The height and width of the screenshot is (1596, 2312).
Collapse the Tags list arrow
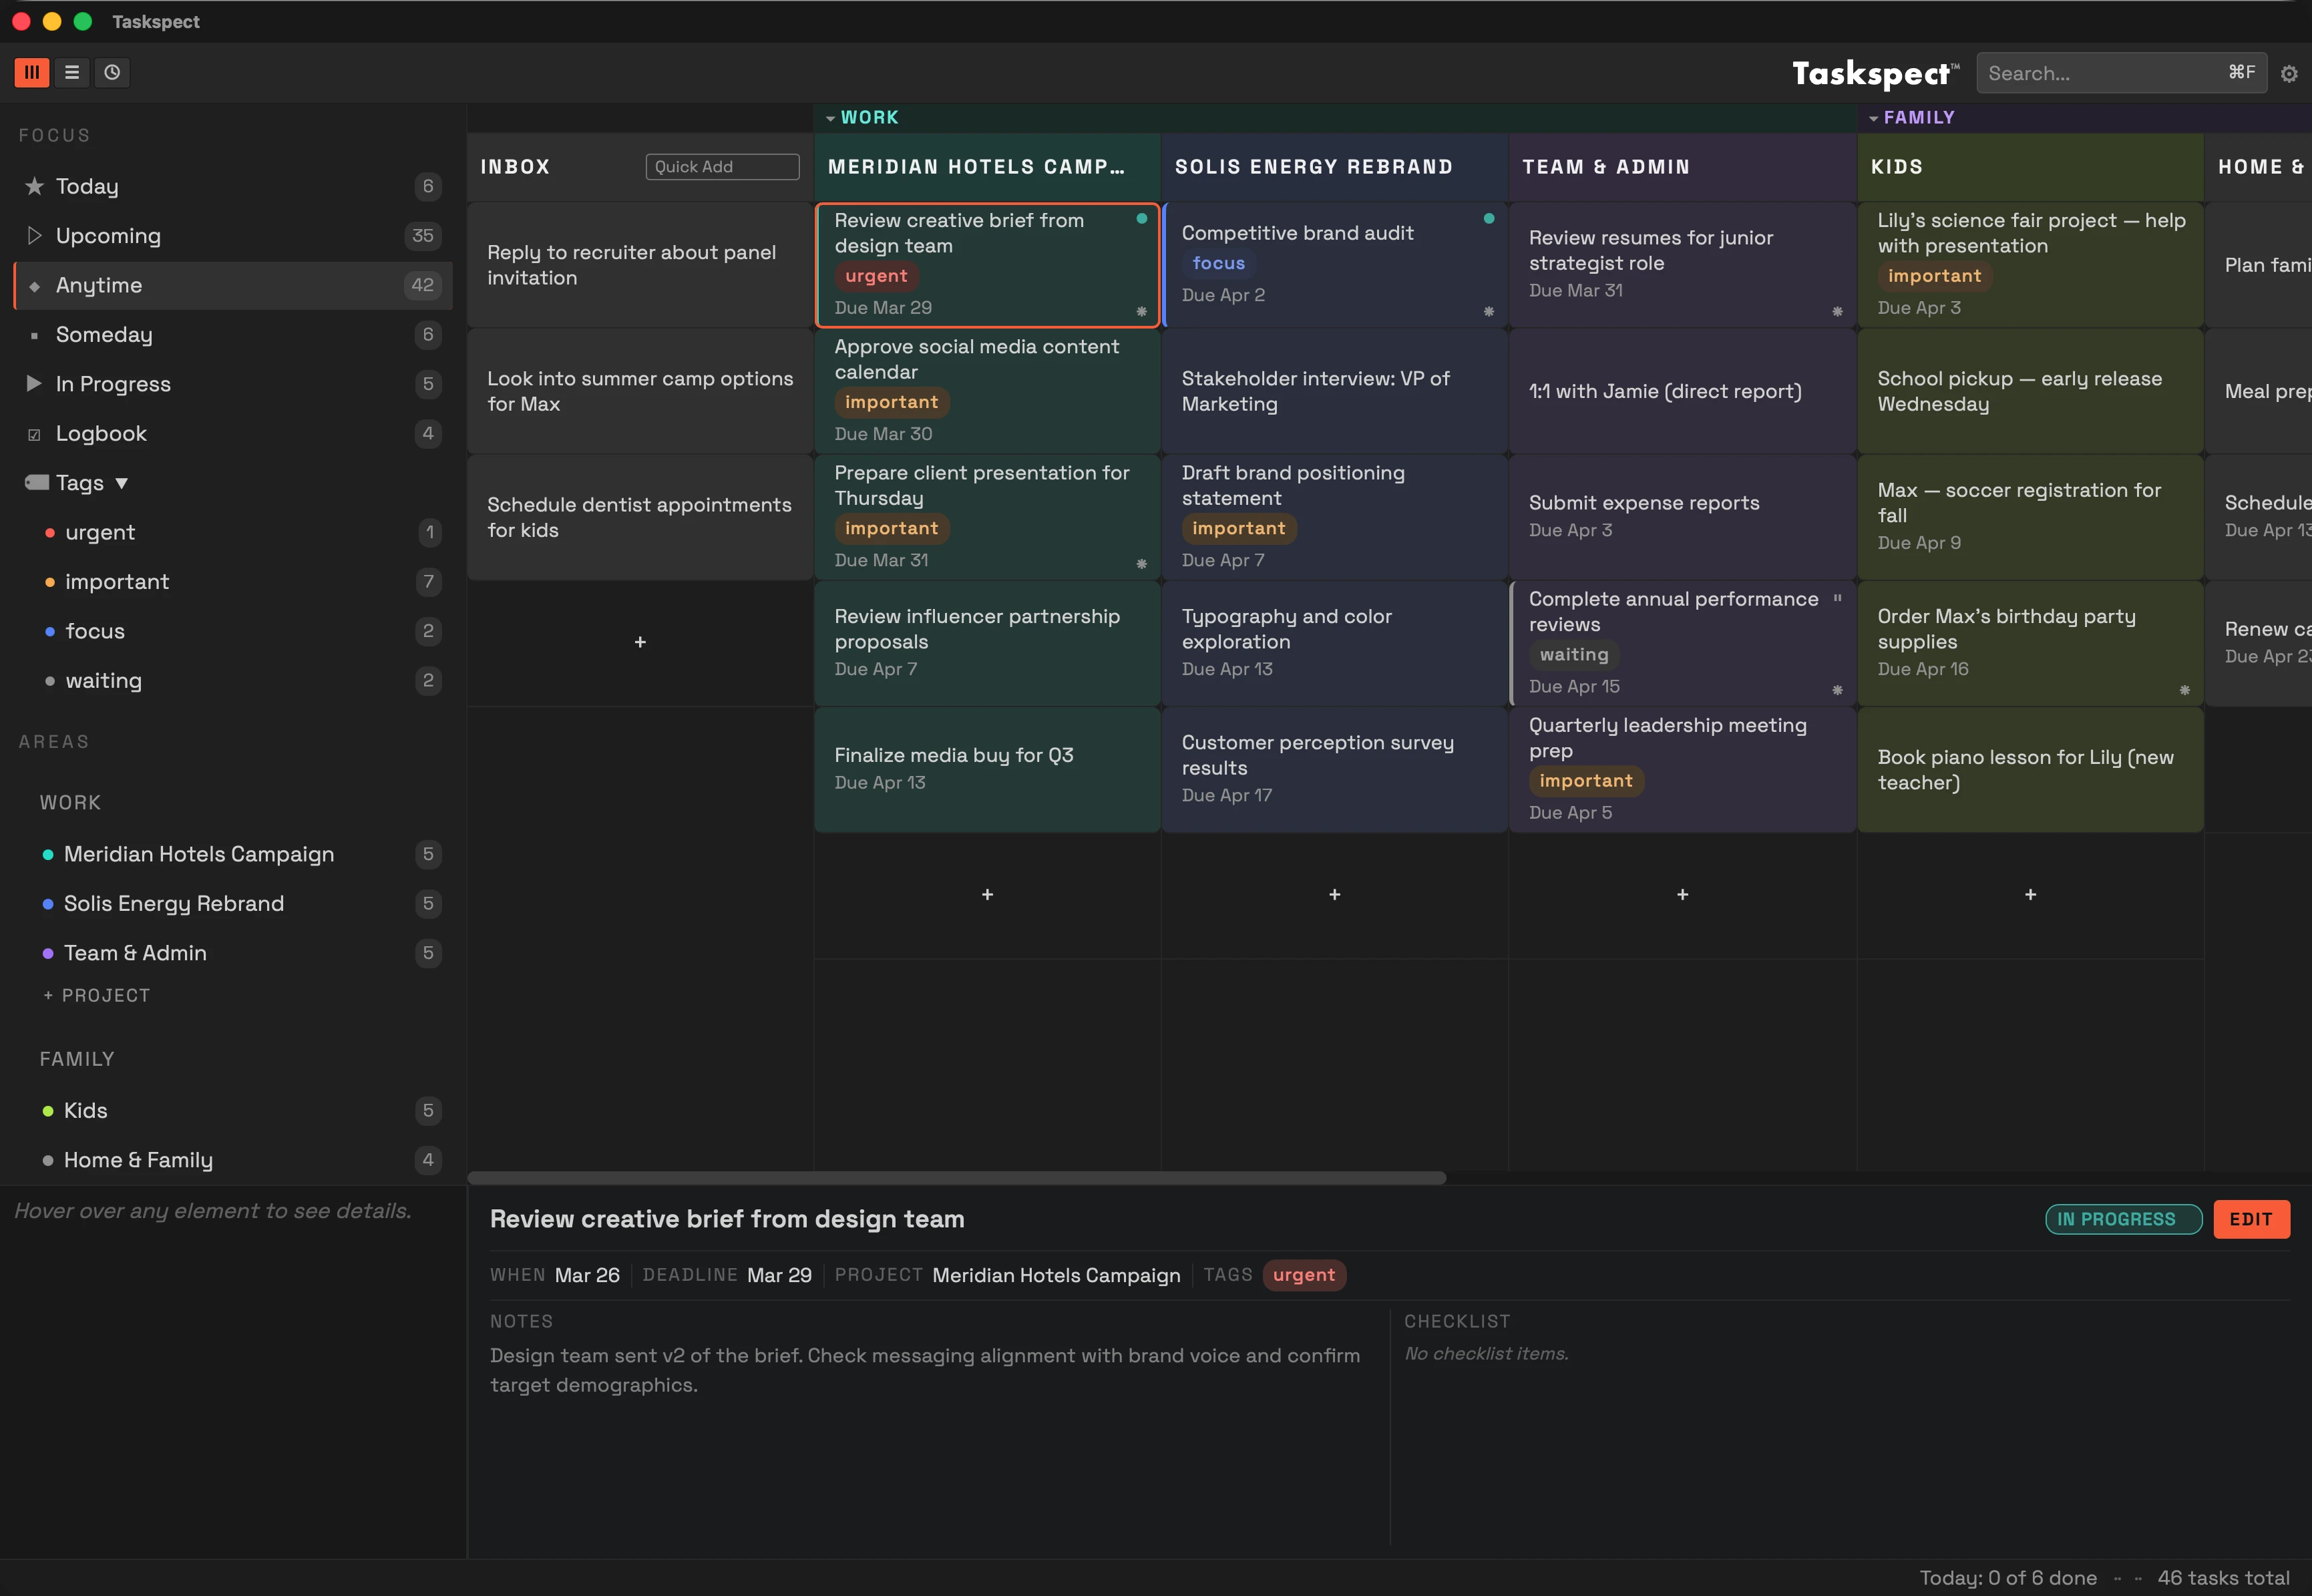pyautogui.click(x=122, y=483)
